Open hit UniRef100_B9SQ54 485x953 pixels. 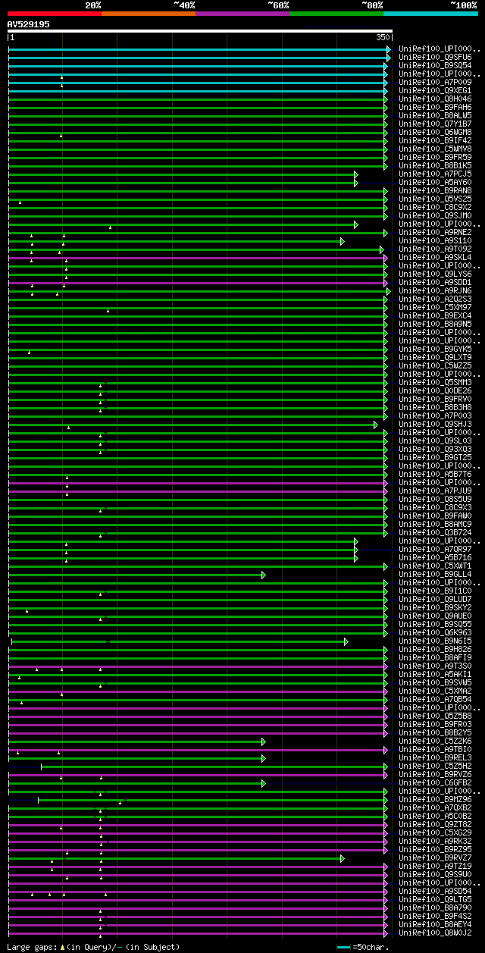(x=435, y=65)
